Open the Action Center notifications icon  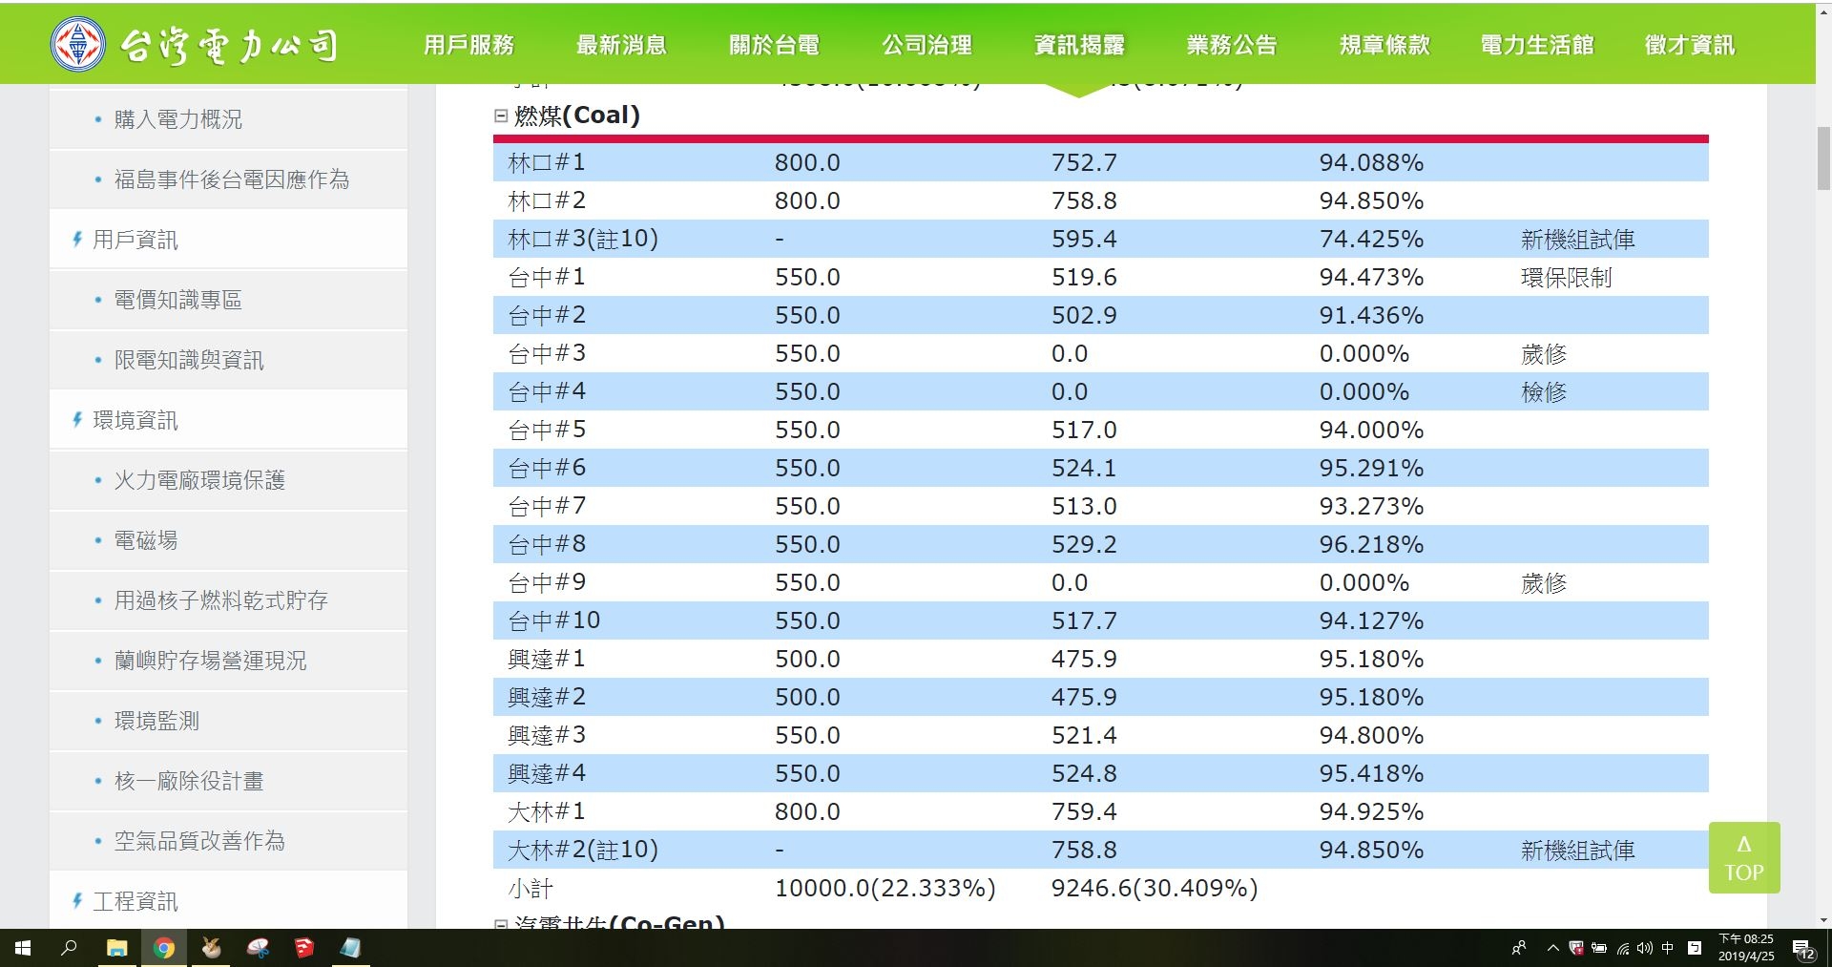click(1804, 949)
